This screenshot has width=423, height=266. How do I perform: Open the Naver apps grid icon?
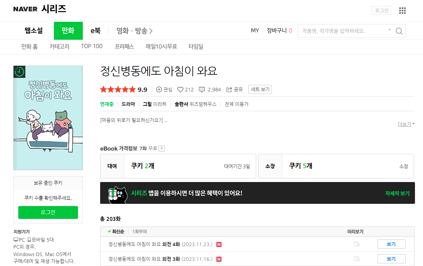tap(402, 11)
